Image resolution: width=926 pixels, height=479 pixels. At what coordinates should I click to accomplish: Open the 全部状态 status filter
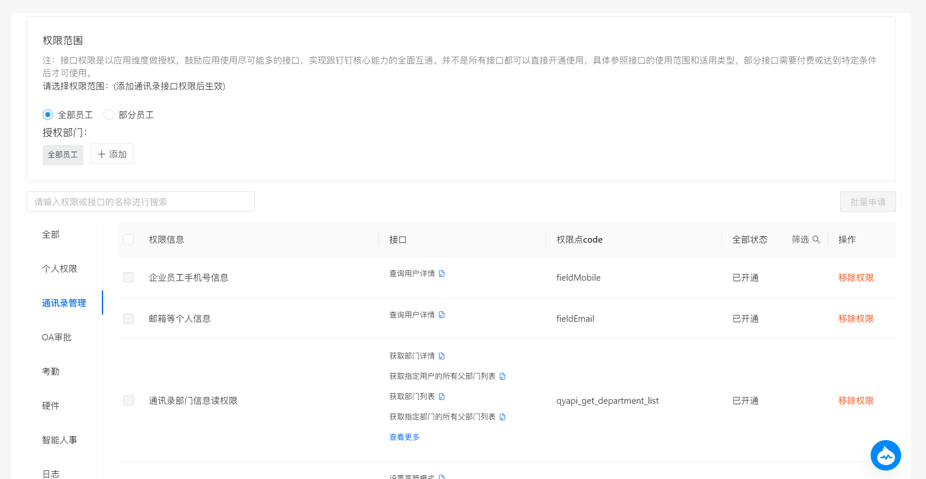tap(750, 239)
